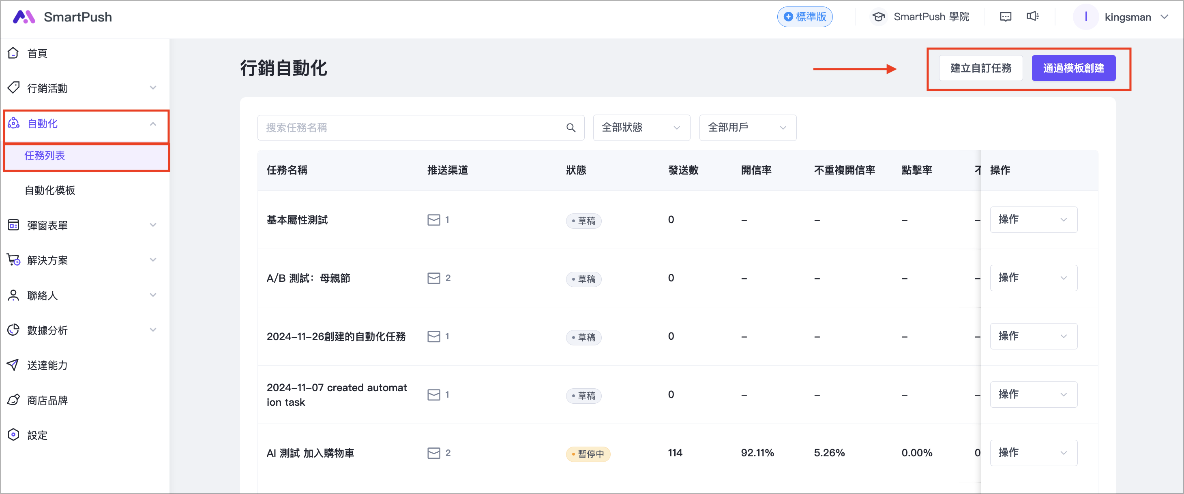Click the SmartPush logo icon
1184x494 pixels.
[24, 17]
